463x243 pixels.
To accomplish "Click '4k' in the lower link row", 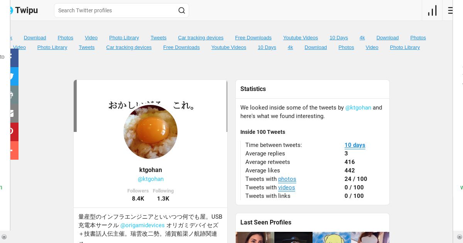I will click(x=291, y=47).
